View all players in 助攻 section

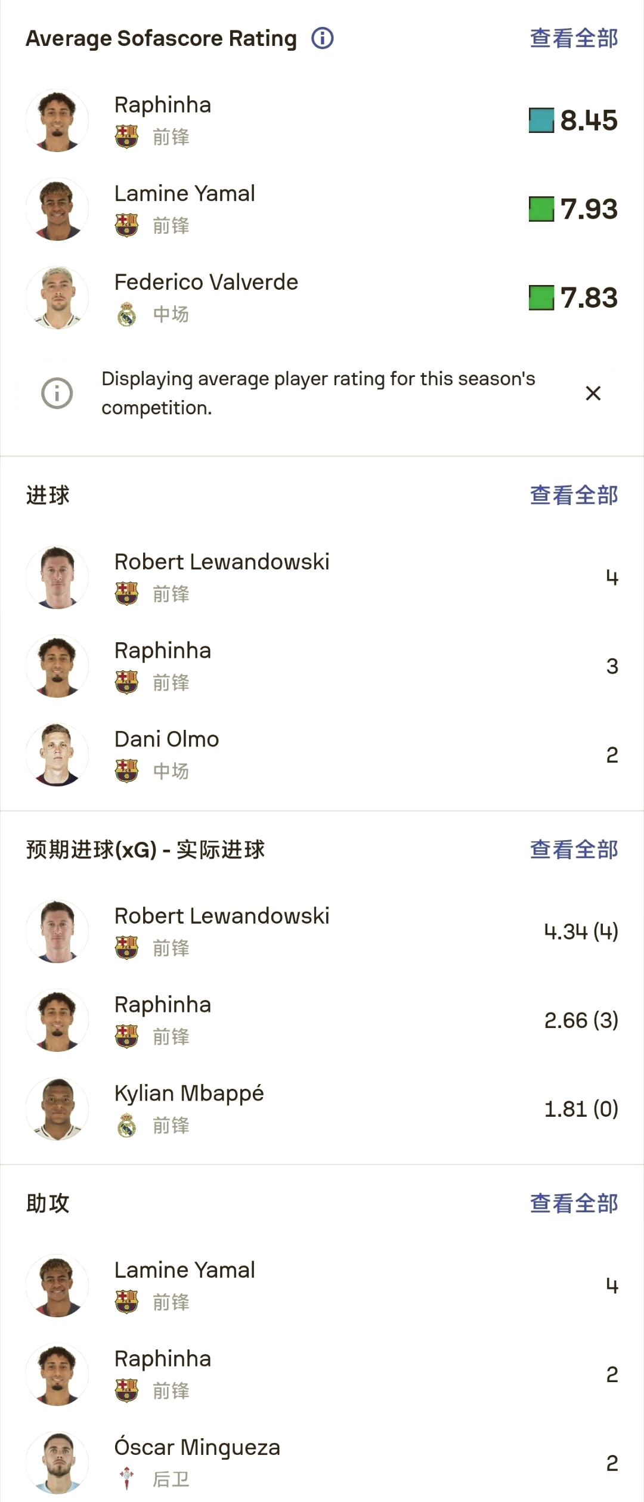(574, 1203)
